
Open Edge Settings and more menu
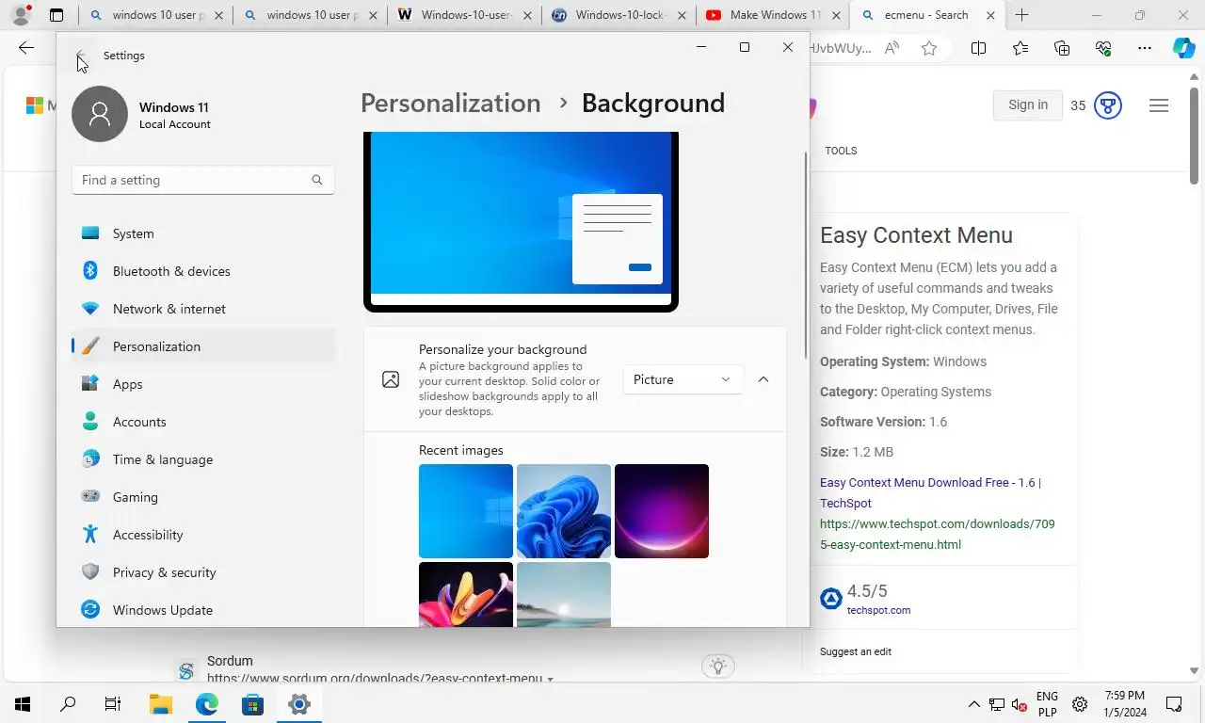click(x=1145, y=49)
